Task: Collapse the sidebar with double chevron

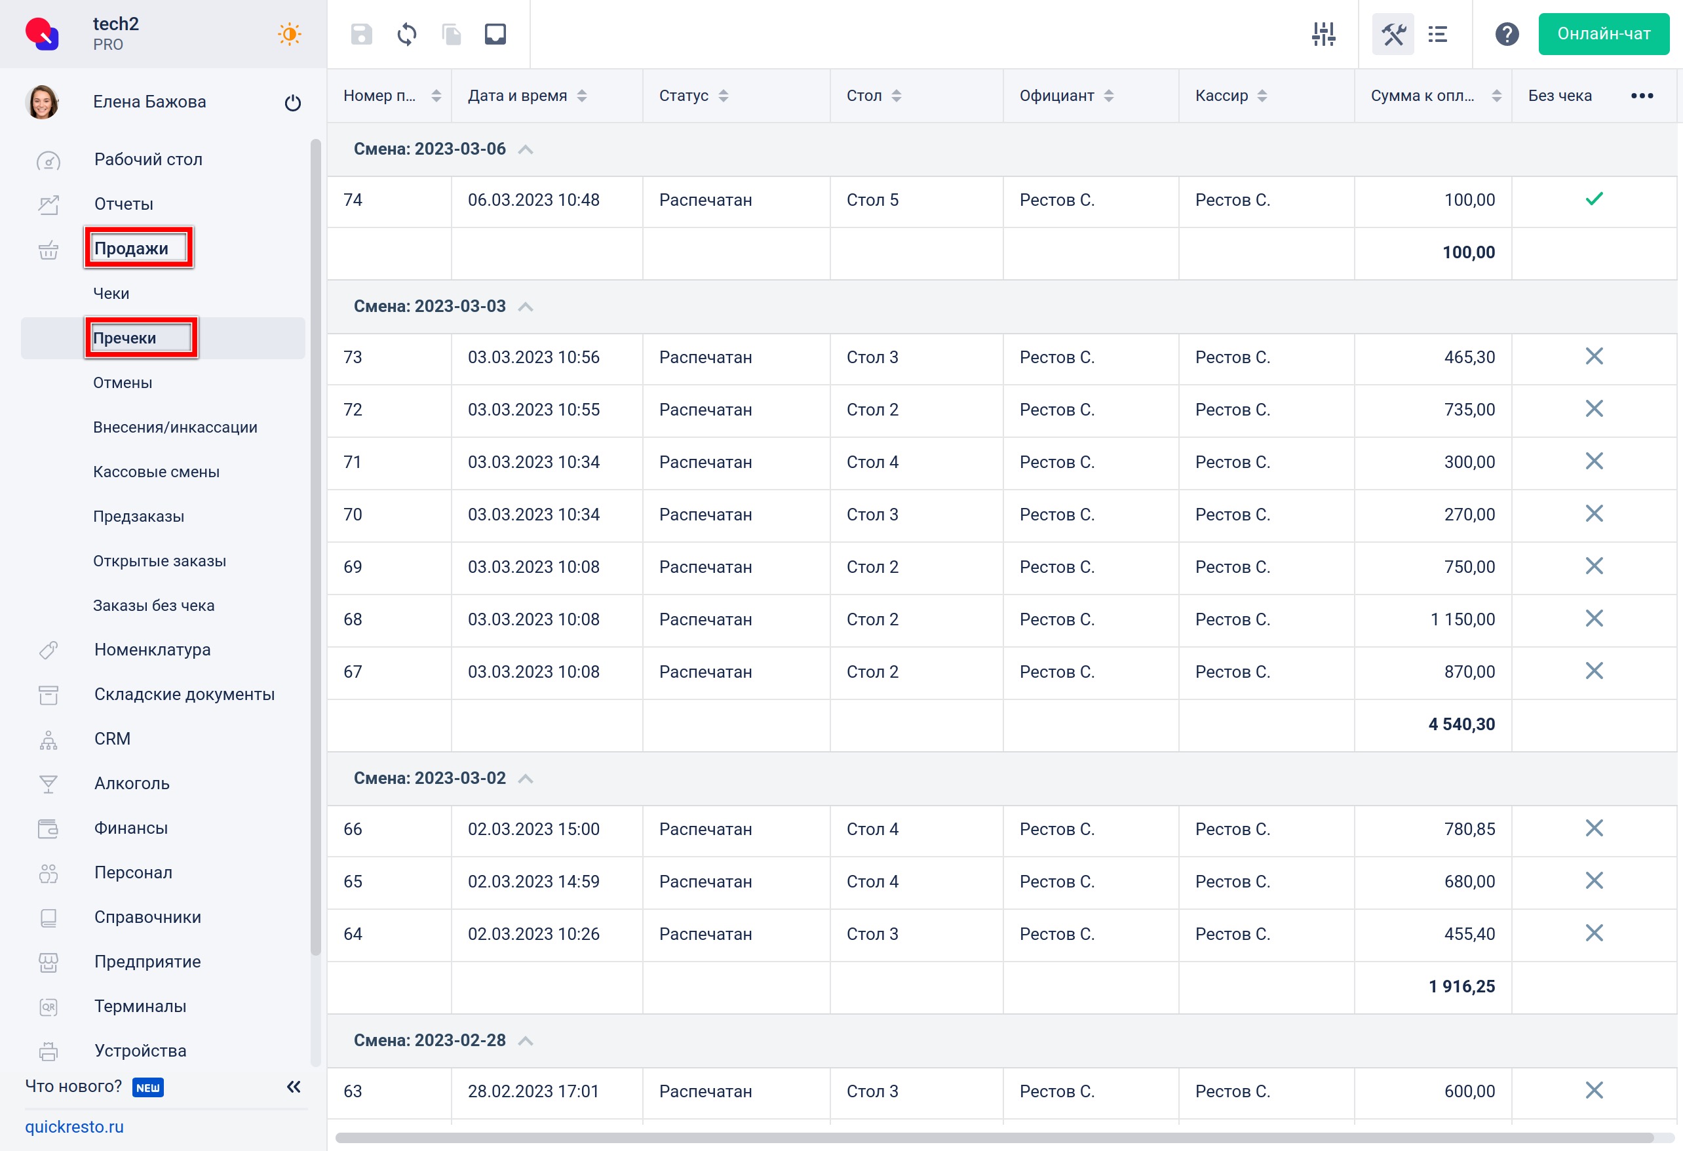Action: coord(294,1087)
